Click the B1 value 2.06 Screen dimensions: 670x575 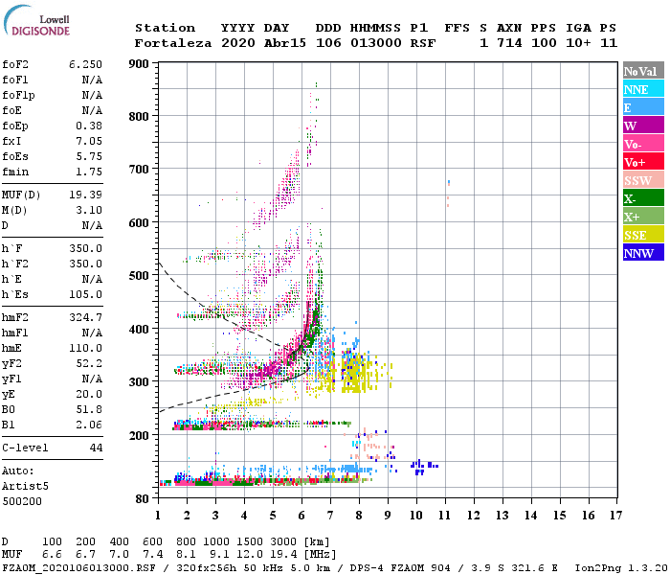pos(89,425)
